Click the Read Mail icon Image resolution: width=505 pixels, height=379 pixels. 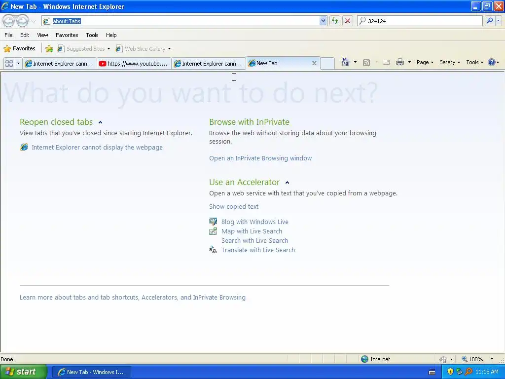(x=386, y=63)
